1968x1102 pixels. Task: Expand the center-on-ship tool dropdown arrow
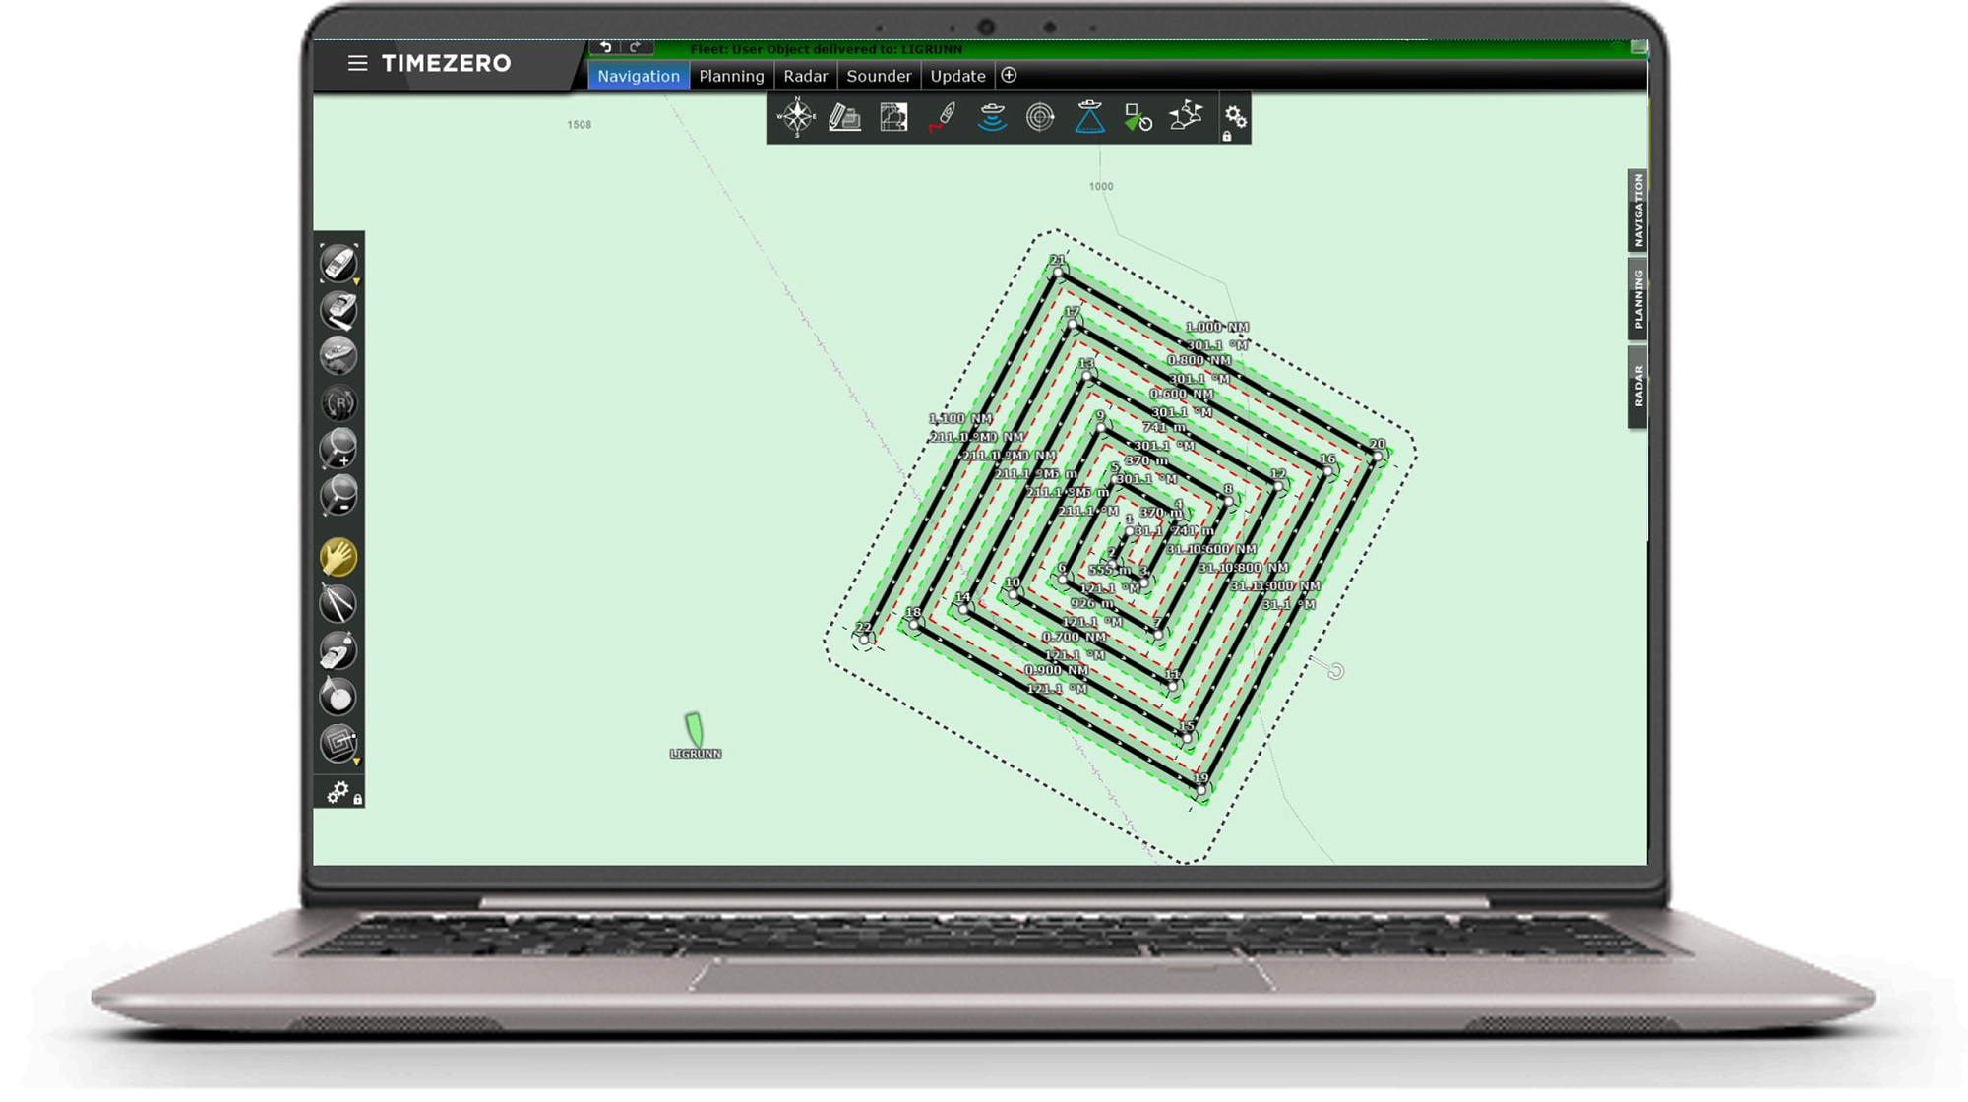[356, 281]
